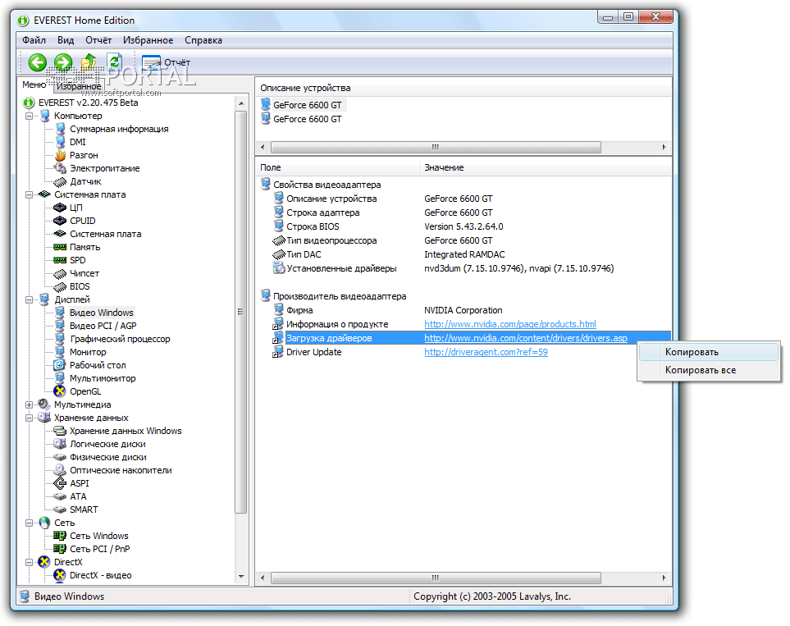The height and width of the screenshot is (626, 790).
Task: Select the OpenGL icon
Action: pyautogui.click(x=60, y=391)
